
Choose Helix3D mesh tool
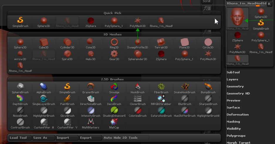click(x=91, y=55)
